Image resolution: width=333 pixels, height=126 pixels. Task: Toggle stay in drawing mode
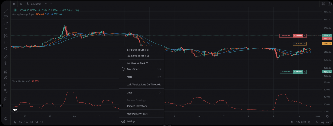click(x=6, y=78)
